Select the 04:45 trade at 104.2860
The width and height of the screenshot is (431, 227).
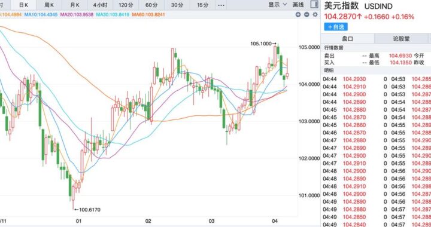click(x=354, y=125)
